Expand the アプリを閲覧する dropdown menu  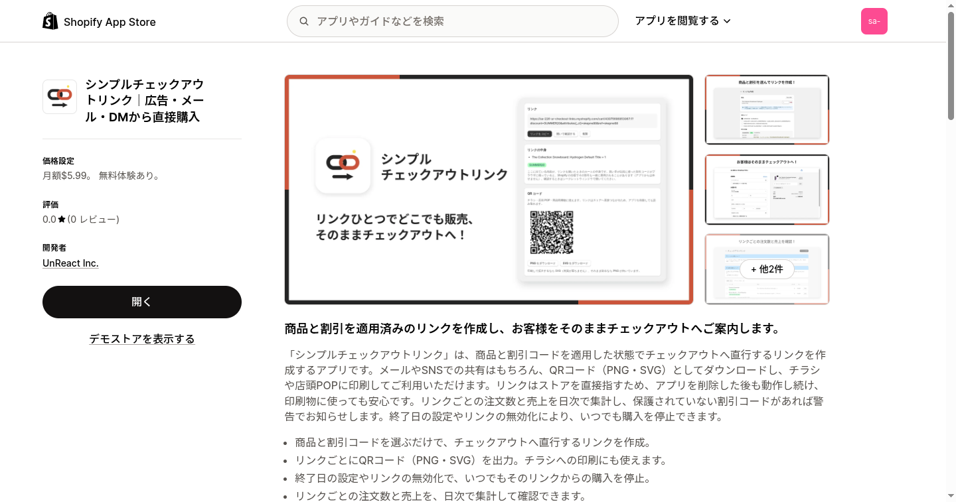pos(682,21)
